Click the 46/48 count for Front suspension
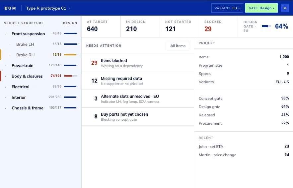 coord(57,33)
